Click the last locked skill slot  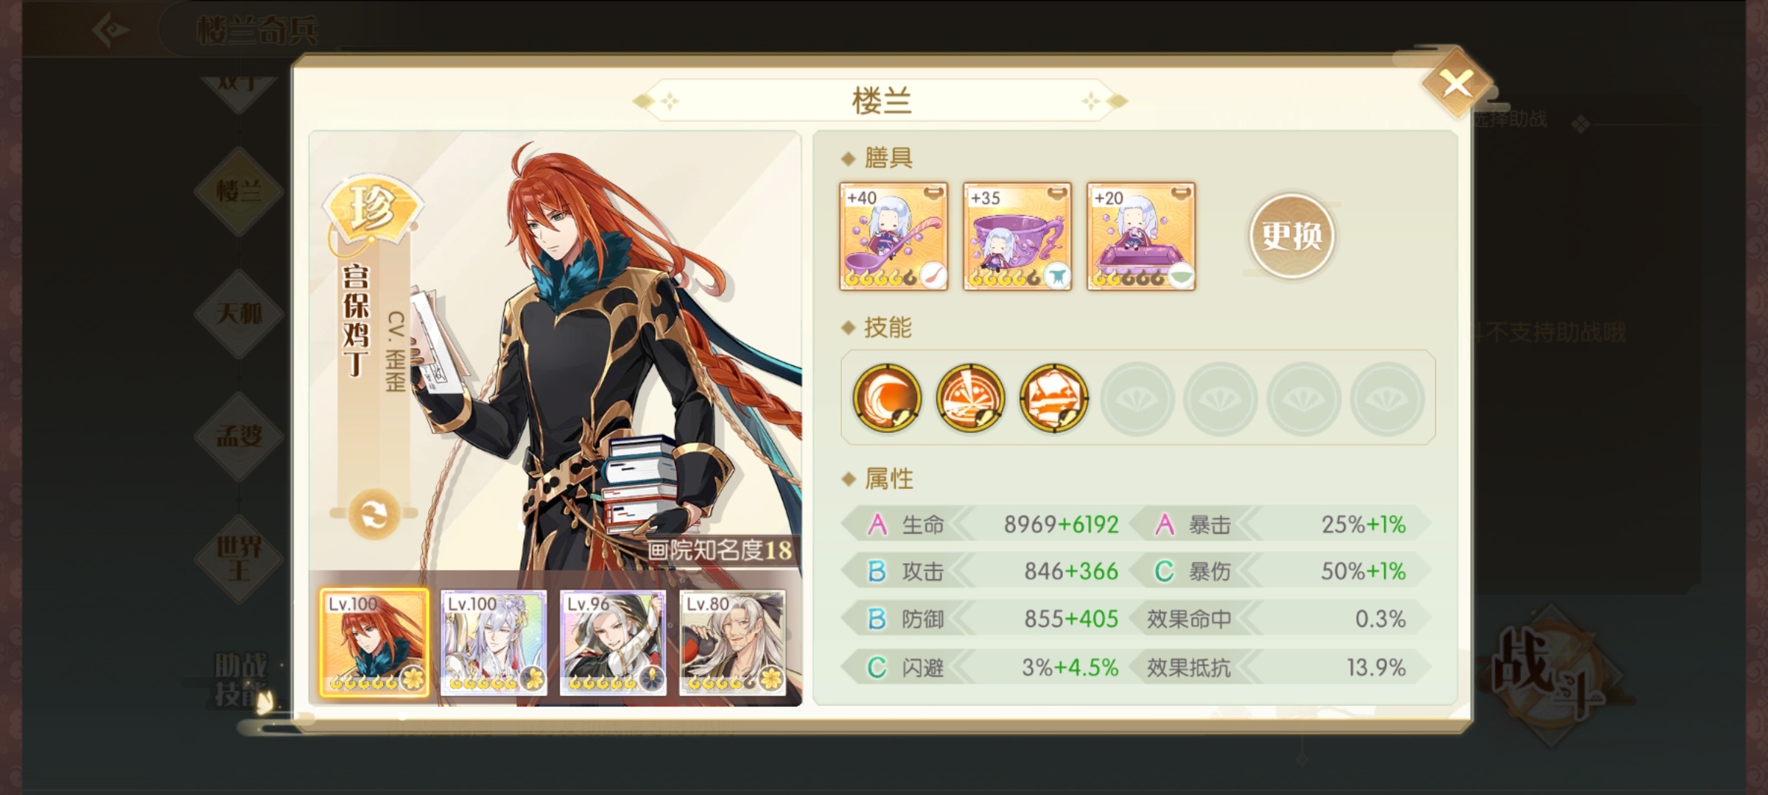(x=1387, y=397)
